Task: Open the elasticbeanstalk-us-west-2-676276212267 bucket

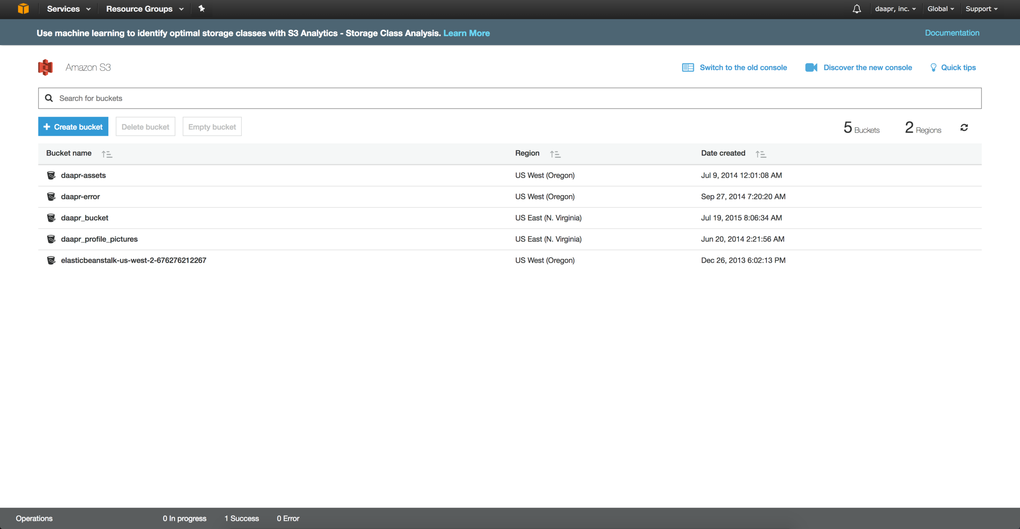Action: 133,260
